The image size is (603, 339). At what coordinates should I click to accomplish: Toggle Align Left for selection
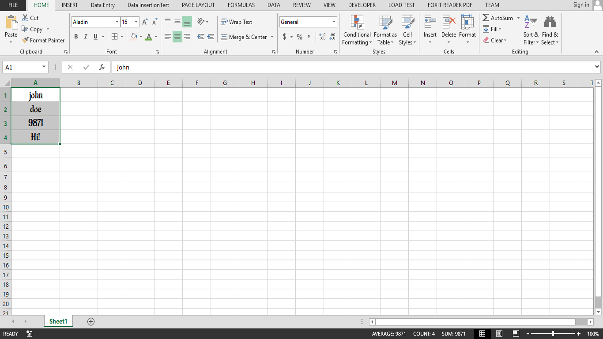click(x=168, y=37)
